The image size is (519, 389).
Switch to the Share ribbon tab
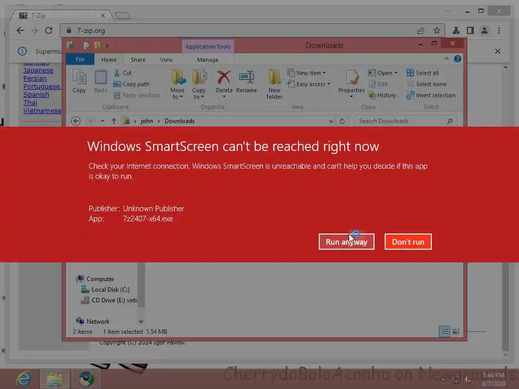[x=138, y=60]
